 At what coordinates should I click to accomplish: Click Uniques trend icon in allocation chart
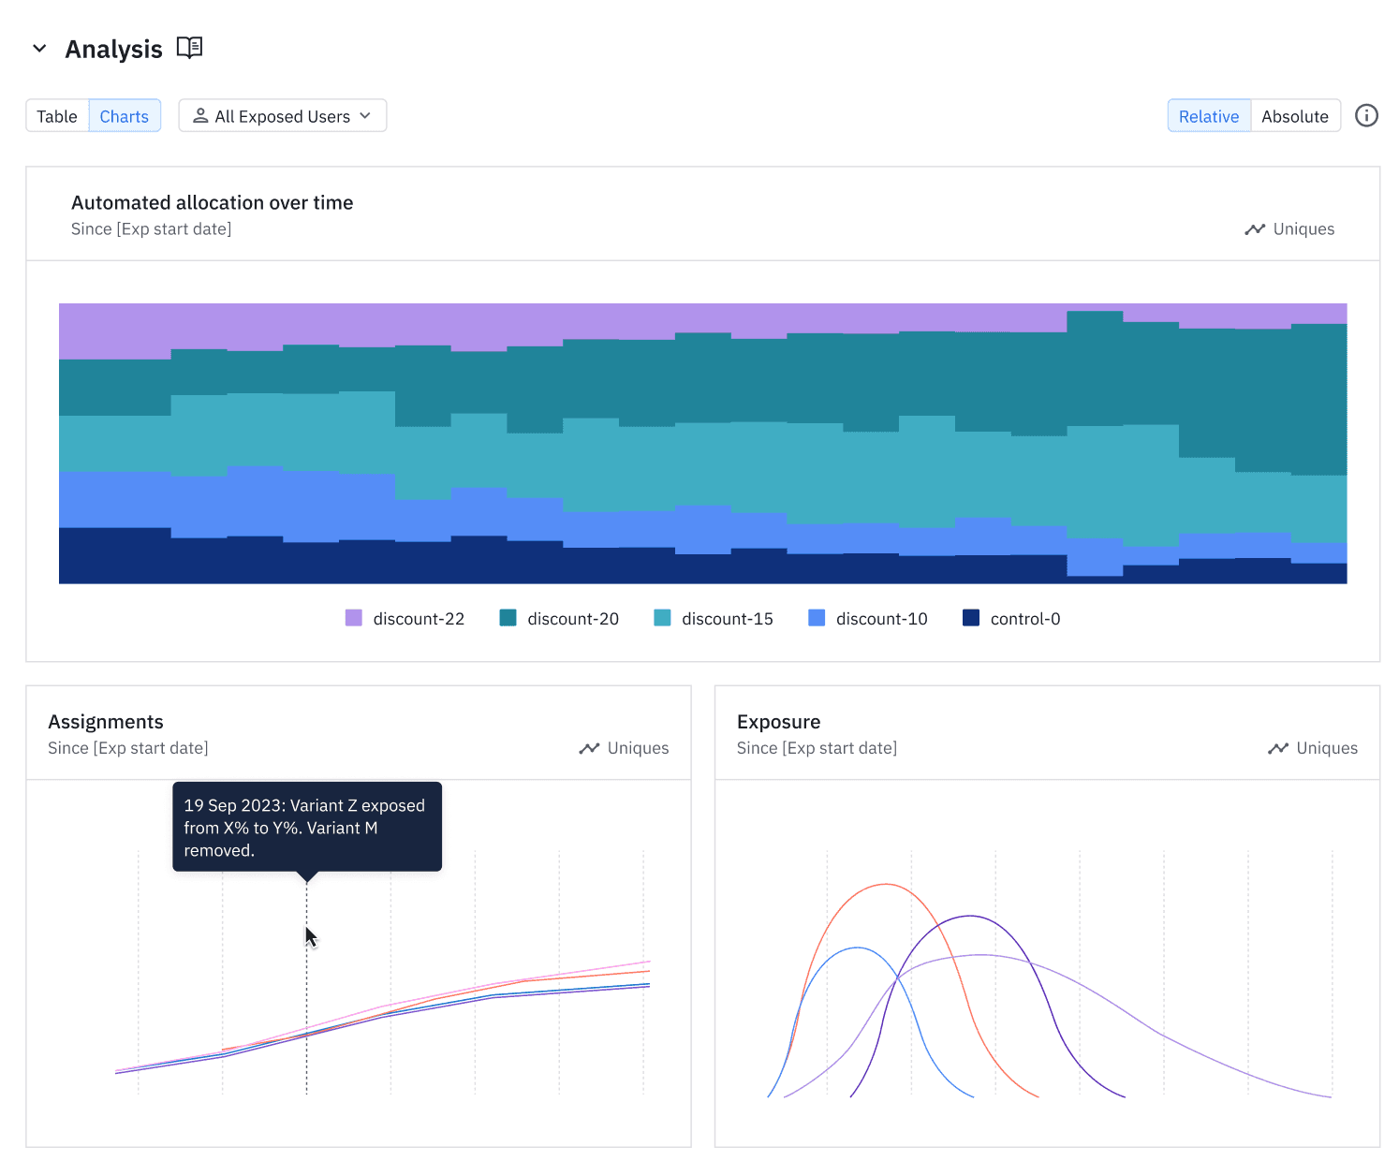pos(1254,229)
